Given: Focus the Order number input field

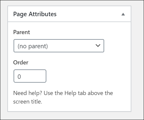Looking at the screenshot, I should pyautogui.click(x=30, y=76).
